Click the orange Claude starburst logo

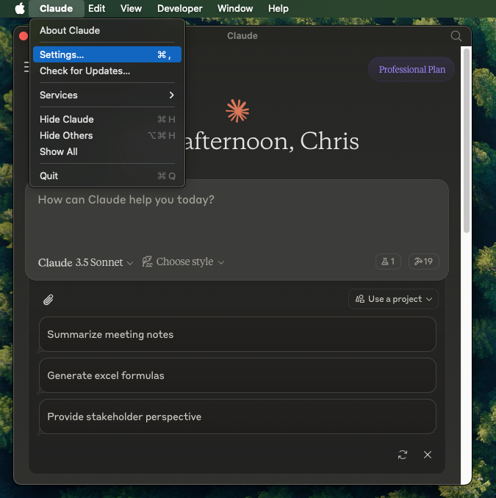coord(237,111)
